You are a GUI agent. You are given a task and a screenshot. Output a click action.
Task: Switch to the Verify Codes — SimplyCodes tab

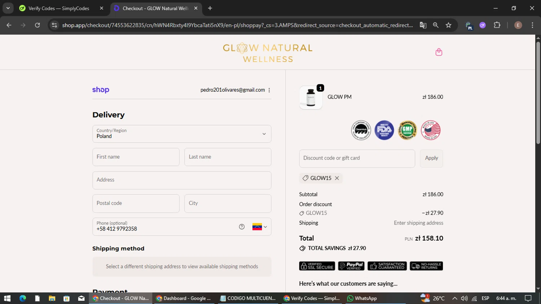point(59,8)
